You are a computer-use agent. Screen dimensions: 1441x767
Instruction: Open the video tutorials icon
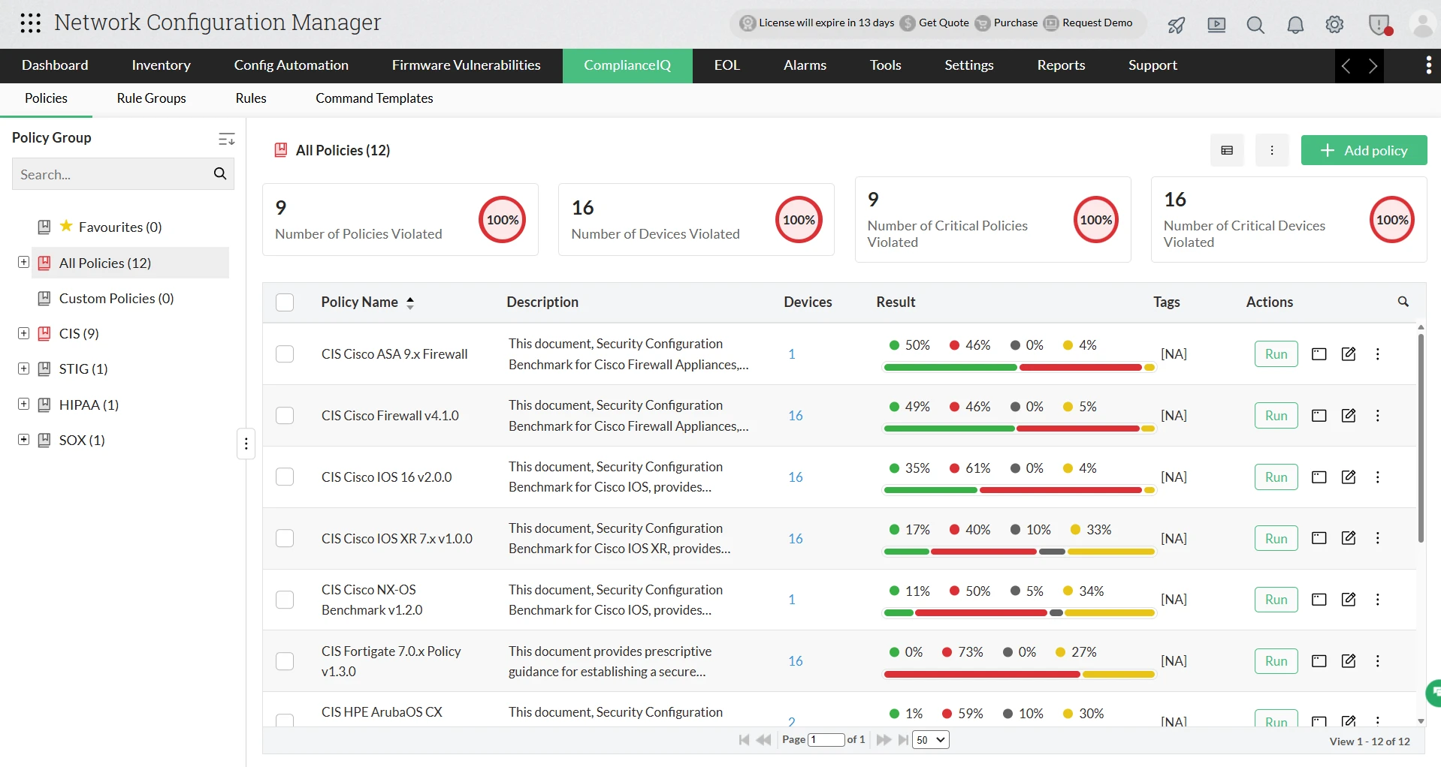pos(1216,25)
